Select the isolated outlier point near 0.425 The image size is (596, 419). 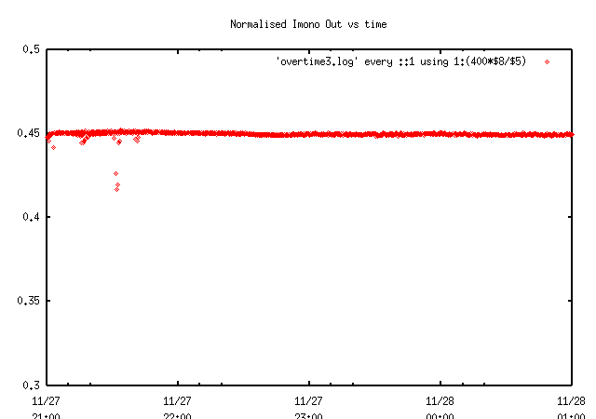click(x=115, y=173)
